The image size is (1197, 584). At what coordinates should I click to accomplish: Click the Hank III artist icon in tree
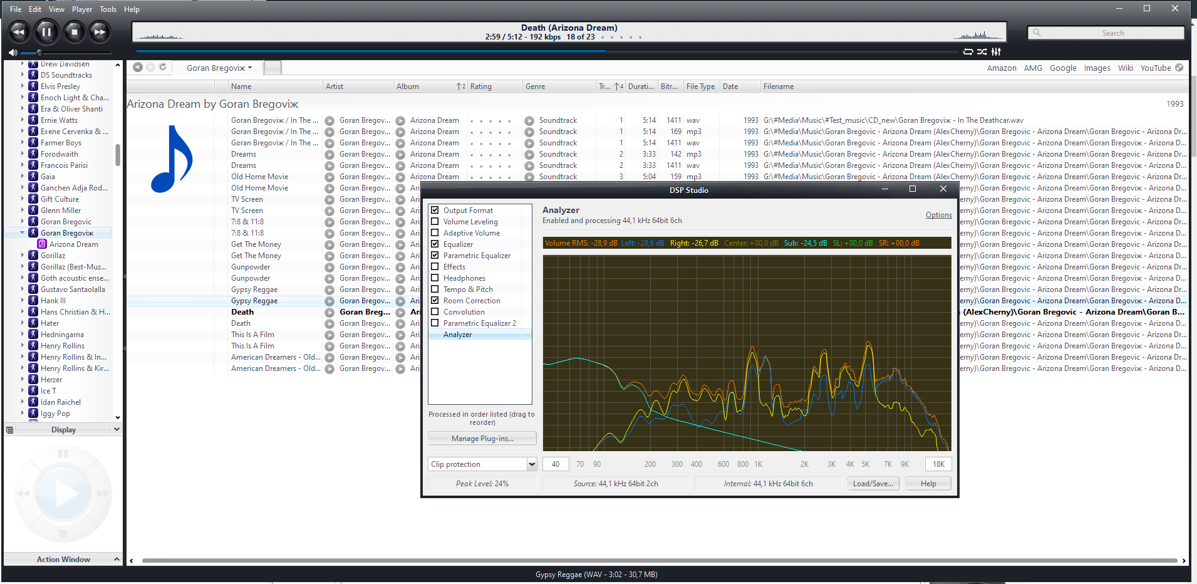point(33,300)
